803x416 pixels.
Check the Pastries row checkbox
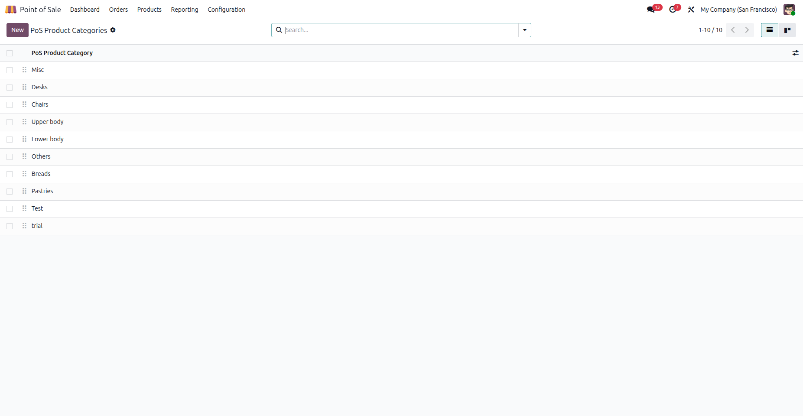tap(10, 192)
